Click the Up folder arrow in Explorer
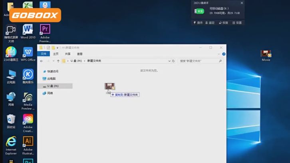The height and width of the screenshot is (163, 290). (x=58, y=61)
